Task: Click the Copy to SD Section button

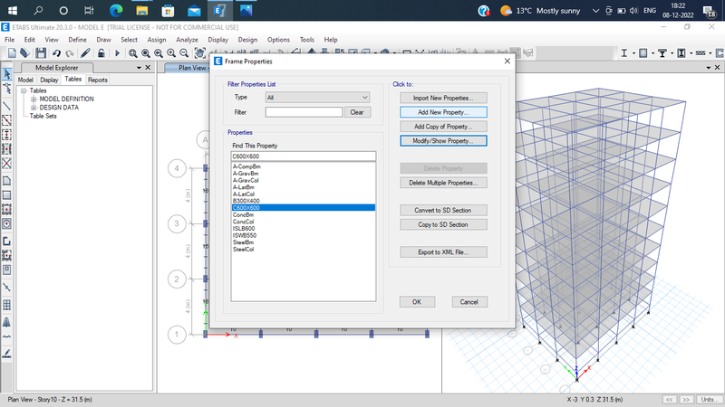Action: [x=443, y=224]
